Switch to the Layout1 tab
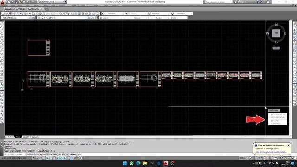Image resolution: width=297 pixels, height=167 pixels. coord(26,137)
